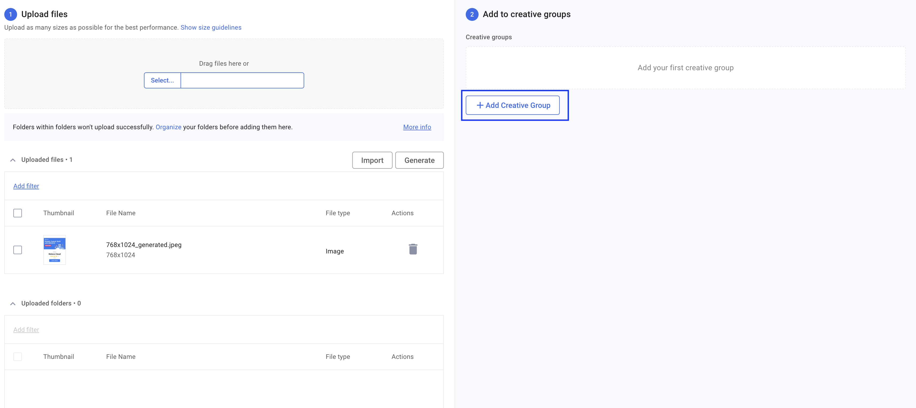Click File type column header in Uploaded files
Screen dimensions: 916x408
pyautogui.click(x=338, y=213)
